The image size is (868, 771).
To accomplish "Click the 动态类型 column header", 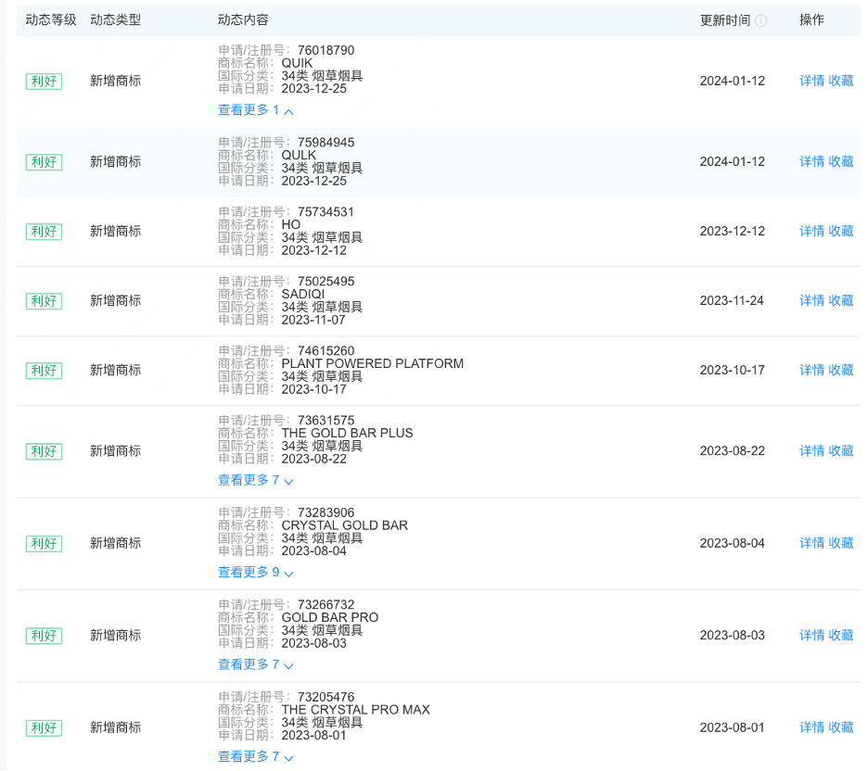I will tap(116, 20).
